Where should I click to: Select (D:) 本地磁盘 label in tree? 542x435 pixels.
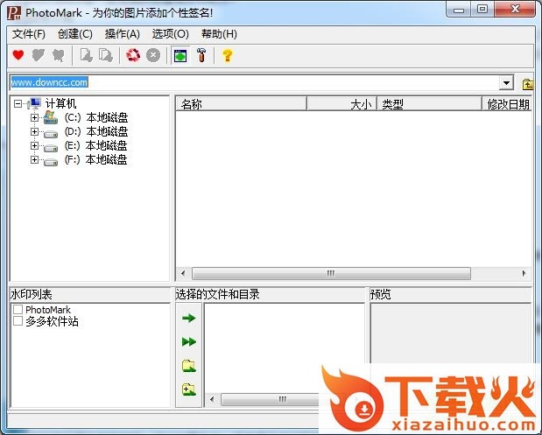(96, 131)
